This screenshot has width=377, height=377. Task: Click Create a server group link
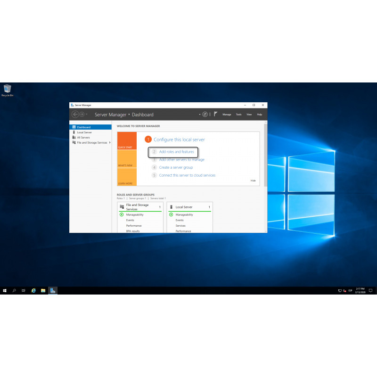(176, 167)
